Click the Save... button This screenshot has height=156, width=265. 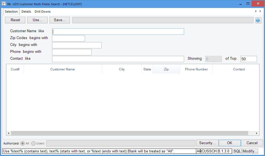tap(59, 20)
